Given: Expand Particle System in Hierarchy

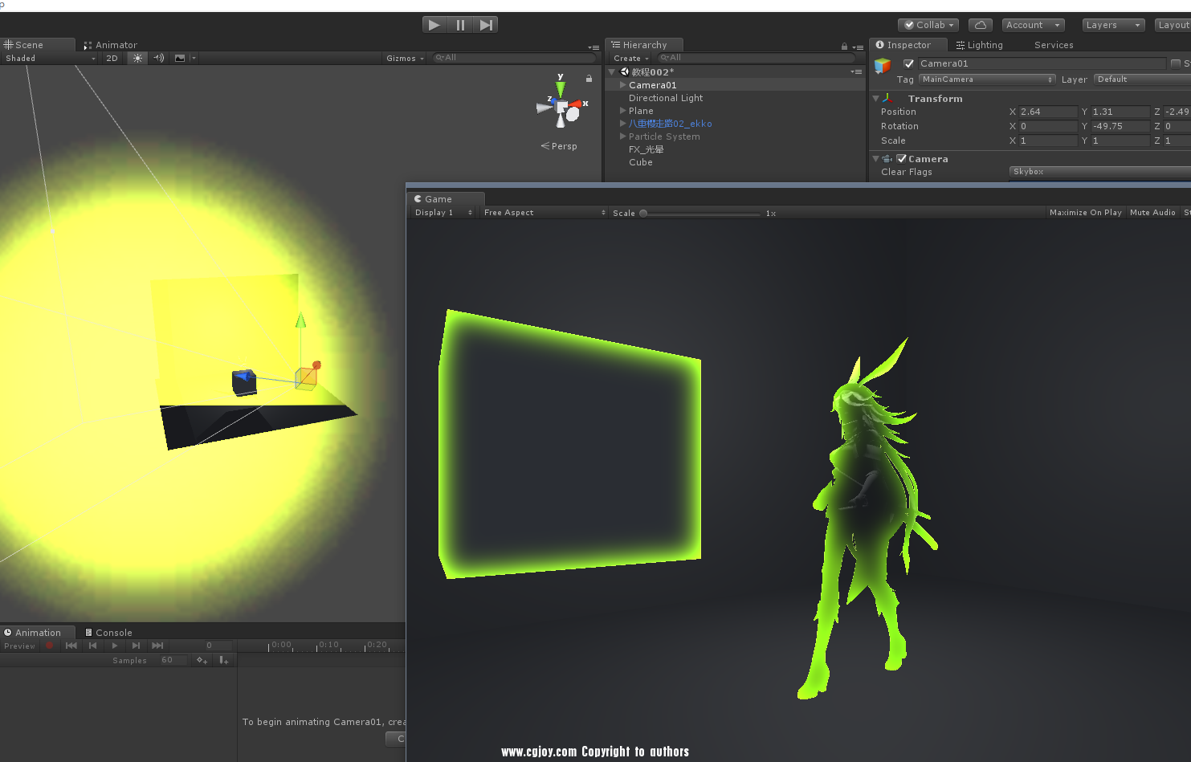Looking at the screenshot, I should pyautogui.click(x=622, y=137).
